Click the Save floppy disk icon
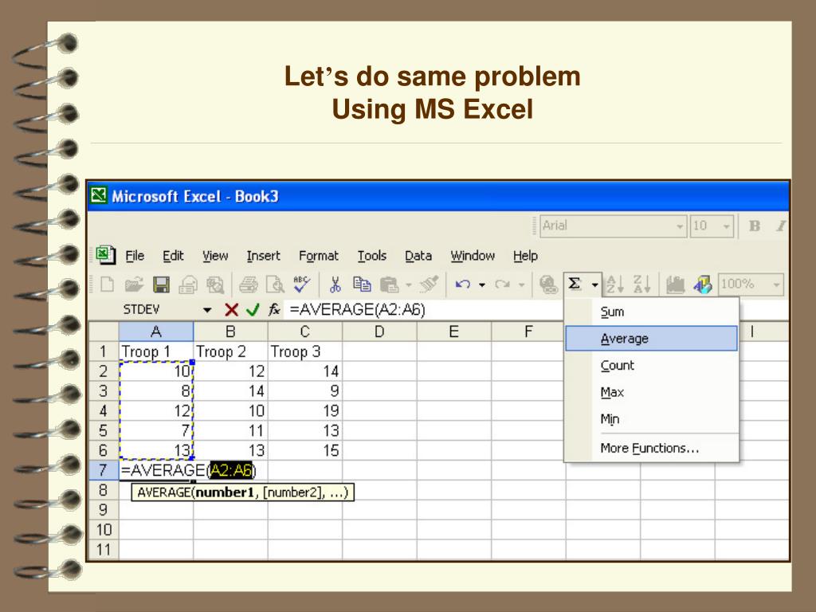 click(x=161, y=284)
